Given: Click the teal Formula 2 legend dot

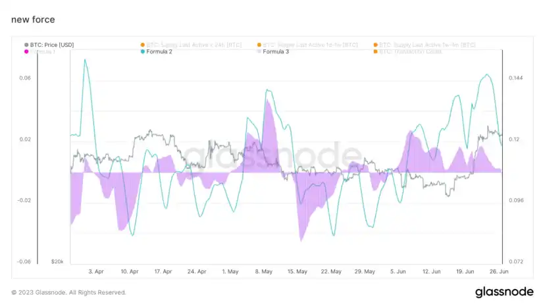Looking at the screenshot, I should (x=142, y=51).
